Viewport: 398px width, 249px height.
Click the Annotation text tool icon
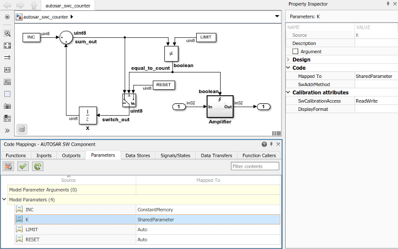point(8,70)
